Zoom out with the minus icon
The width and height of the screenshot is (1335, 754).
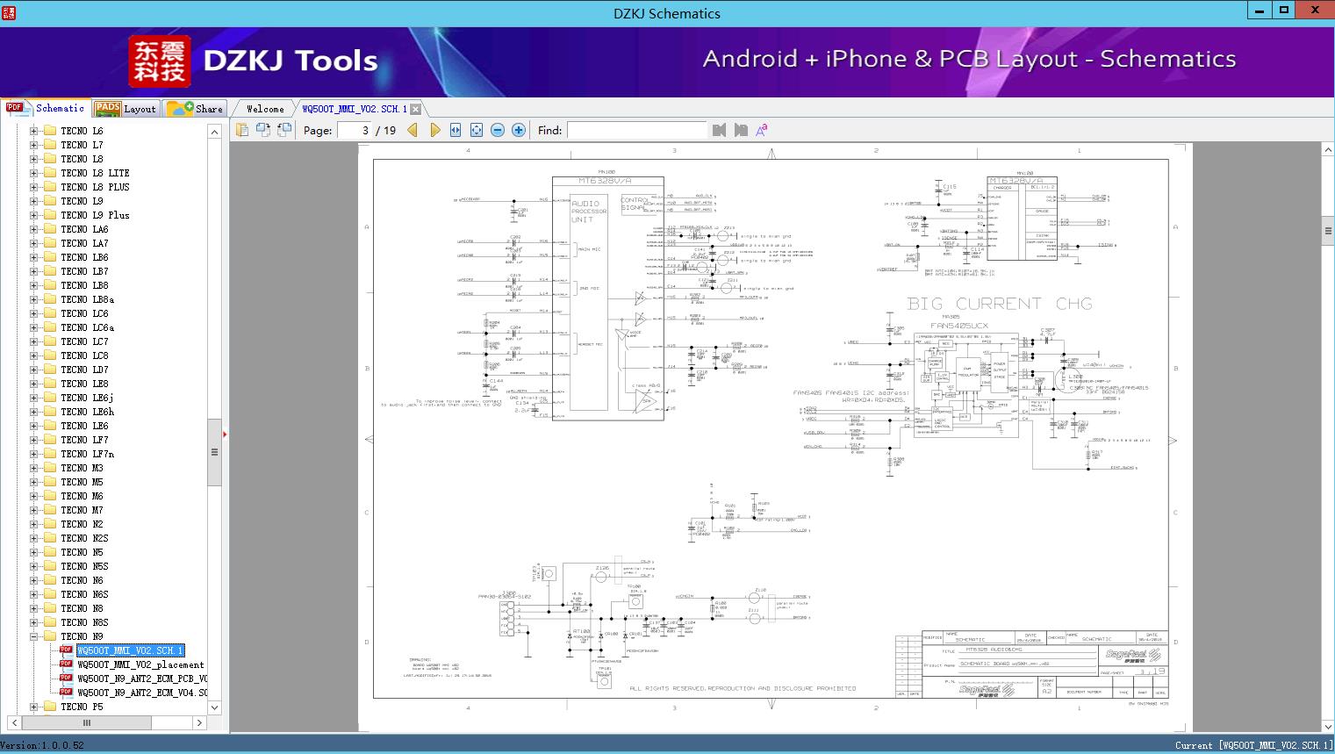point(498,130)
